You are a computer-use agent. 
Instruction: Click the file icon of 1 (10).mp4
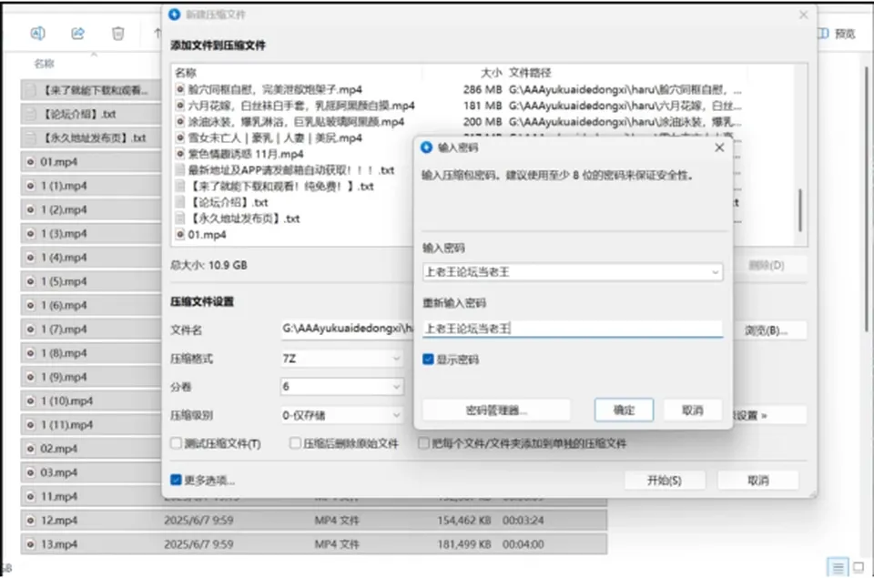[x=31, y=401]
